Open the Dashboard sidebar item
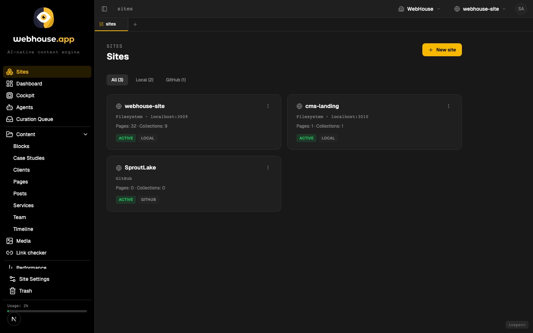533x333 pixels. (47, 84)
